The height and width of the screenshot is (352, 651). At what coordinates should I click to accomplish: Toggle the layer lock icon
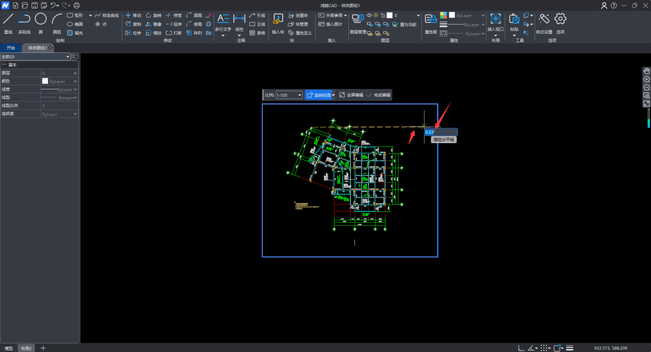[x=383, y=15]
